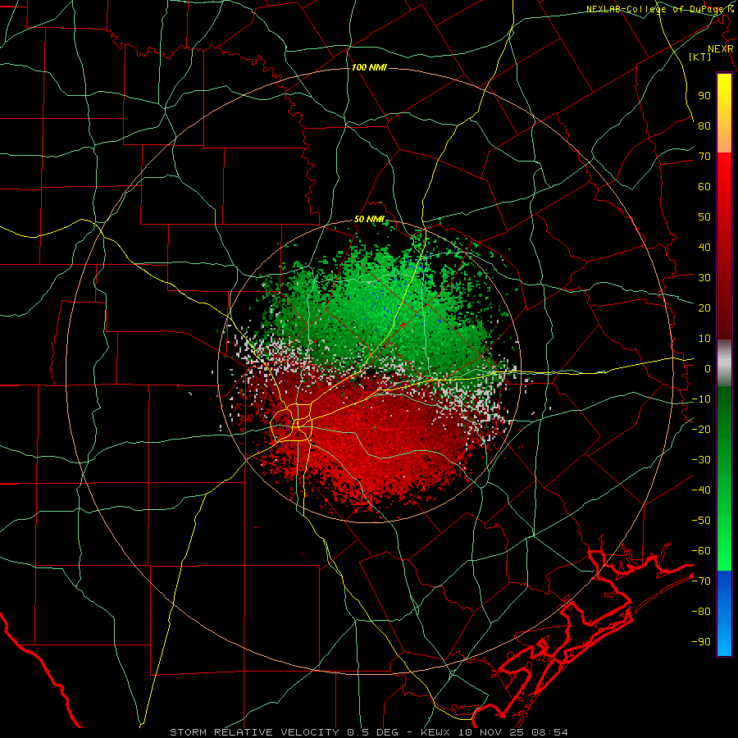
Task: Click the 80 knot label on the scale
Action: point(704,125)
